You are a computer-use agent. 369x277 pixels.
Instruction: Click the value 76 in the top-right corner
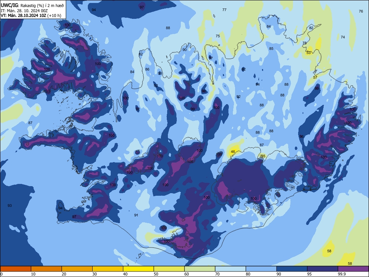pyautogui.click(x=361, y=11)
